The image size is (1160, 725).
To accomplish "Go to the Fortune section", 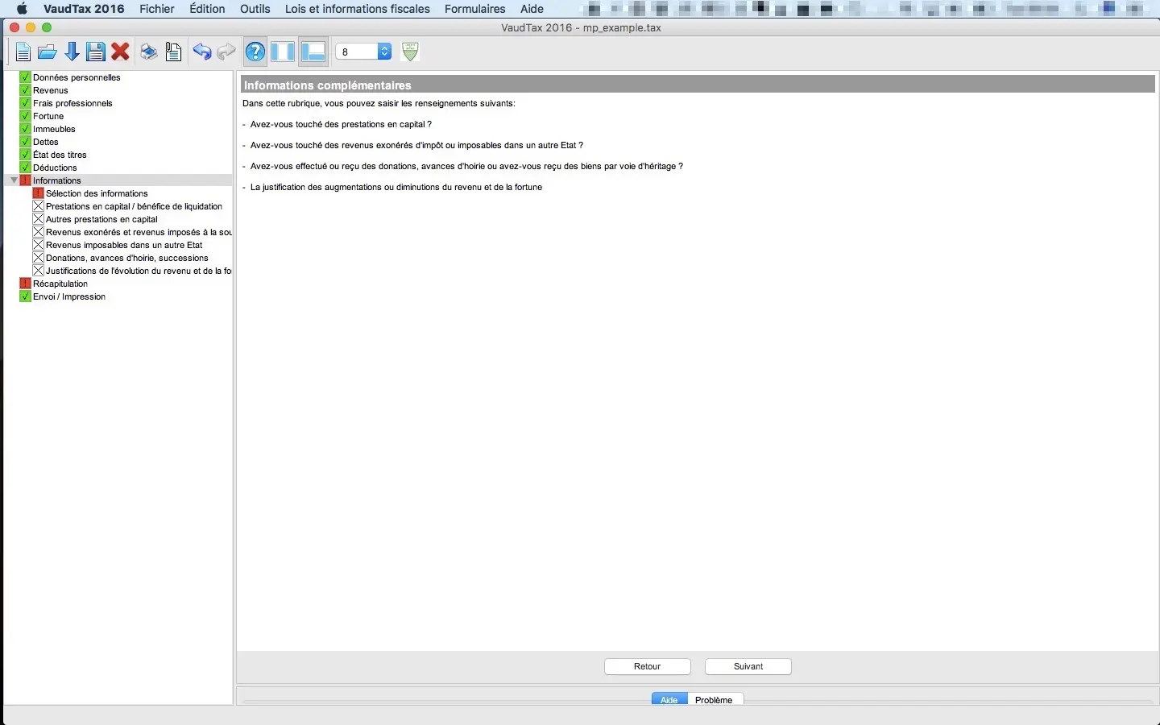I will coord(48,116).
